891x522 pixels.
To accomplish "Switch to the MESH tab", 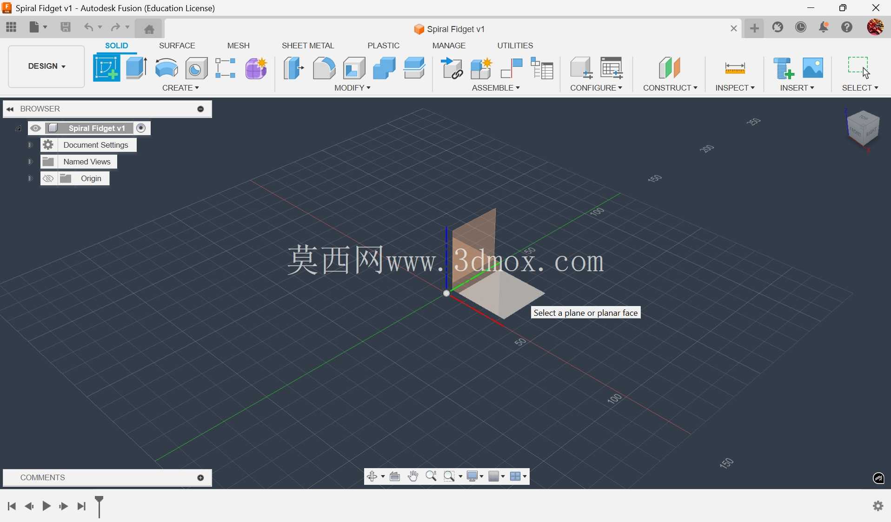I will click(x=239, y=46).
